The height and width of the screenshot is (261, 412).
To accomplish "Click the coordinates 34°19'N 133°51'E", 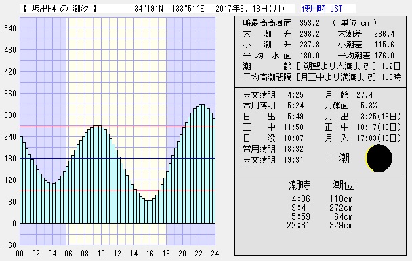I will click(x=169, y=9).
